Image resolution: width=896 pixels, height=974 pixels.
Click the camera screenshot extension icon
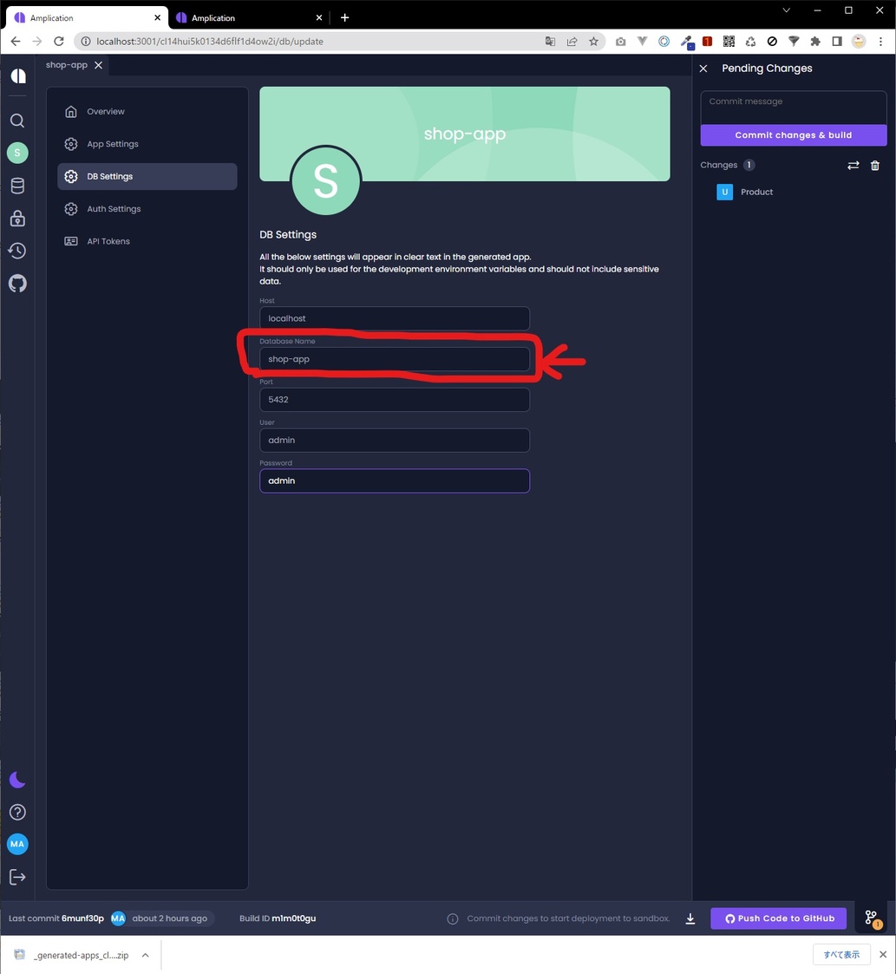pyautogui.click(x=620, y=42)
